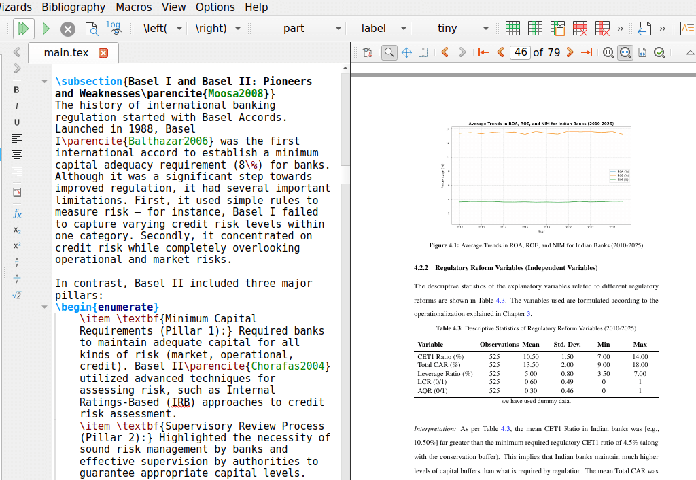Apply underline from the side toolbar
Viewport: 696px width, 480px height.
coord(16,122)
